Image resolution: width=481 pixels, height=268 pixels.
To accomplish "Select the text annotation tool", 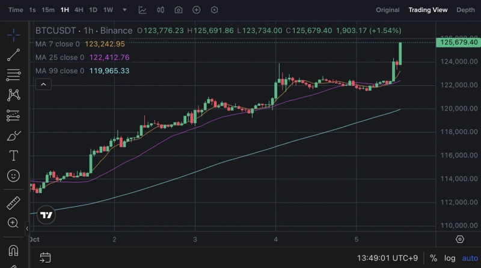I will click(13, 156).
